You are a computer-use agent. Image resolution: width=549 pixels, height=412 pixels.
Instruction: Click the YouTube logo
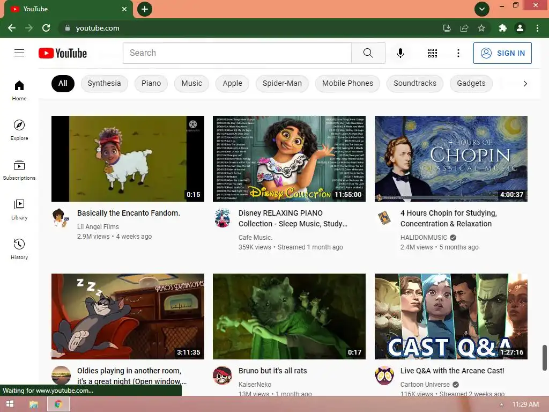point(63,53)
